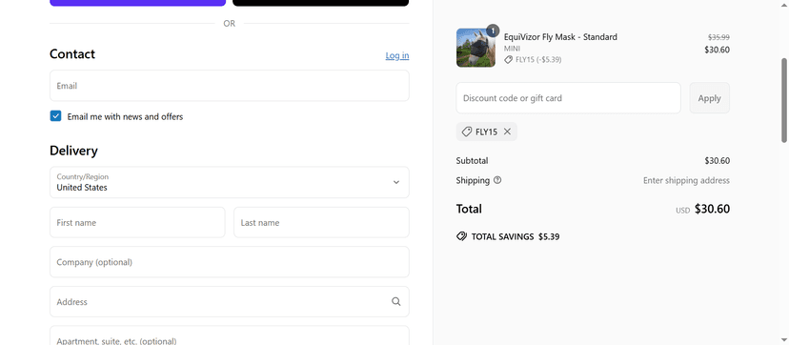Click the quantity badge on product image
The width and height of the screenshot is (789, 345).
pyautogui.click(x=493, y=31)
